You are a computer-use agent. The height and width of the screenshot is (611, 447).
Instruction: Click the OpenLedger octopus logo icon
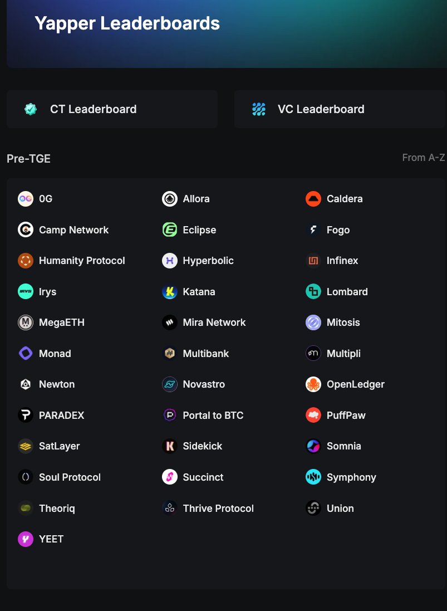coord(313,384)
